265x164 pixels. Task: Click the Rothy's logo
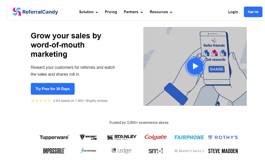pyautogui.click(x=223, y=137)
